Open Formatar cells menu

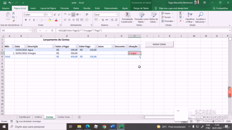tap(168, 21)
